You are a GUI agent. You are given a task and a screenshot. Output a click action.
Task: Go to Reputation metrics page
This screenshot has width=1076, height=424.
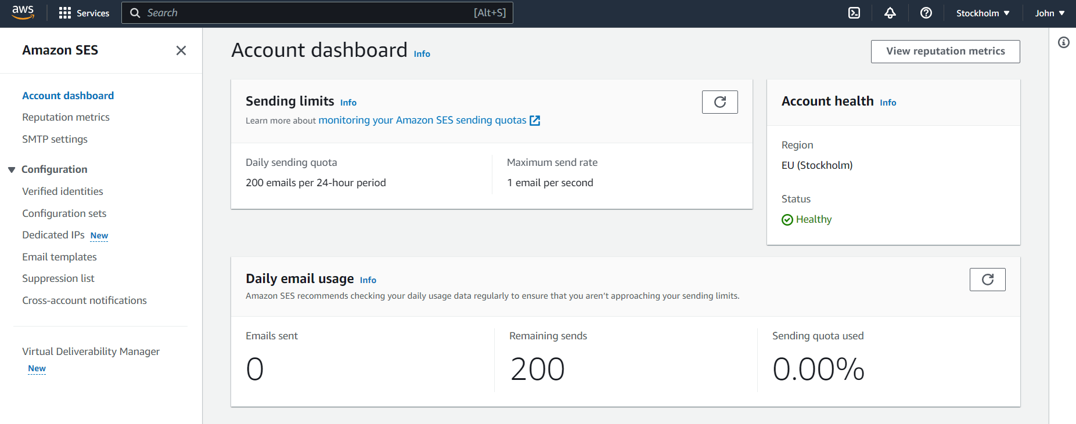pos(66,117)
